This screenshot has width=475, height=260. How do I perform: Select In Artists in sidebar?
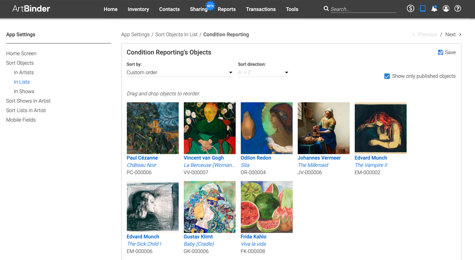(24, 72)
